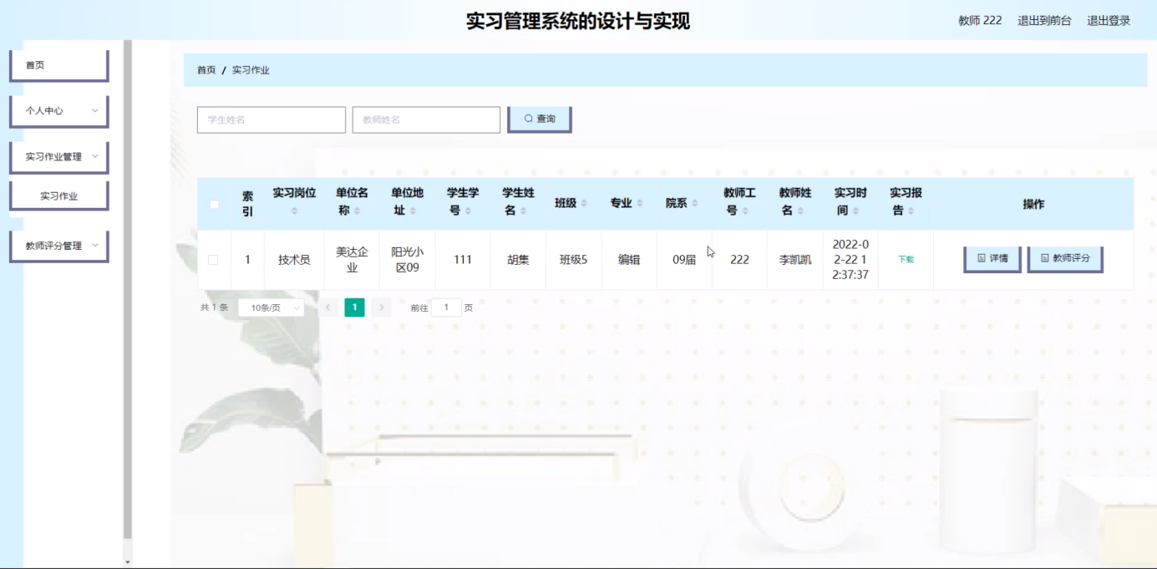The height and width of the screenshot is (569, 1157).
Task: Click sidebar scrollbar down arrow
Action: [128, 562]
